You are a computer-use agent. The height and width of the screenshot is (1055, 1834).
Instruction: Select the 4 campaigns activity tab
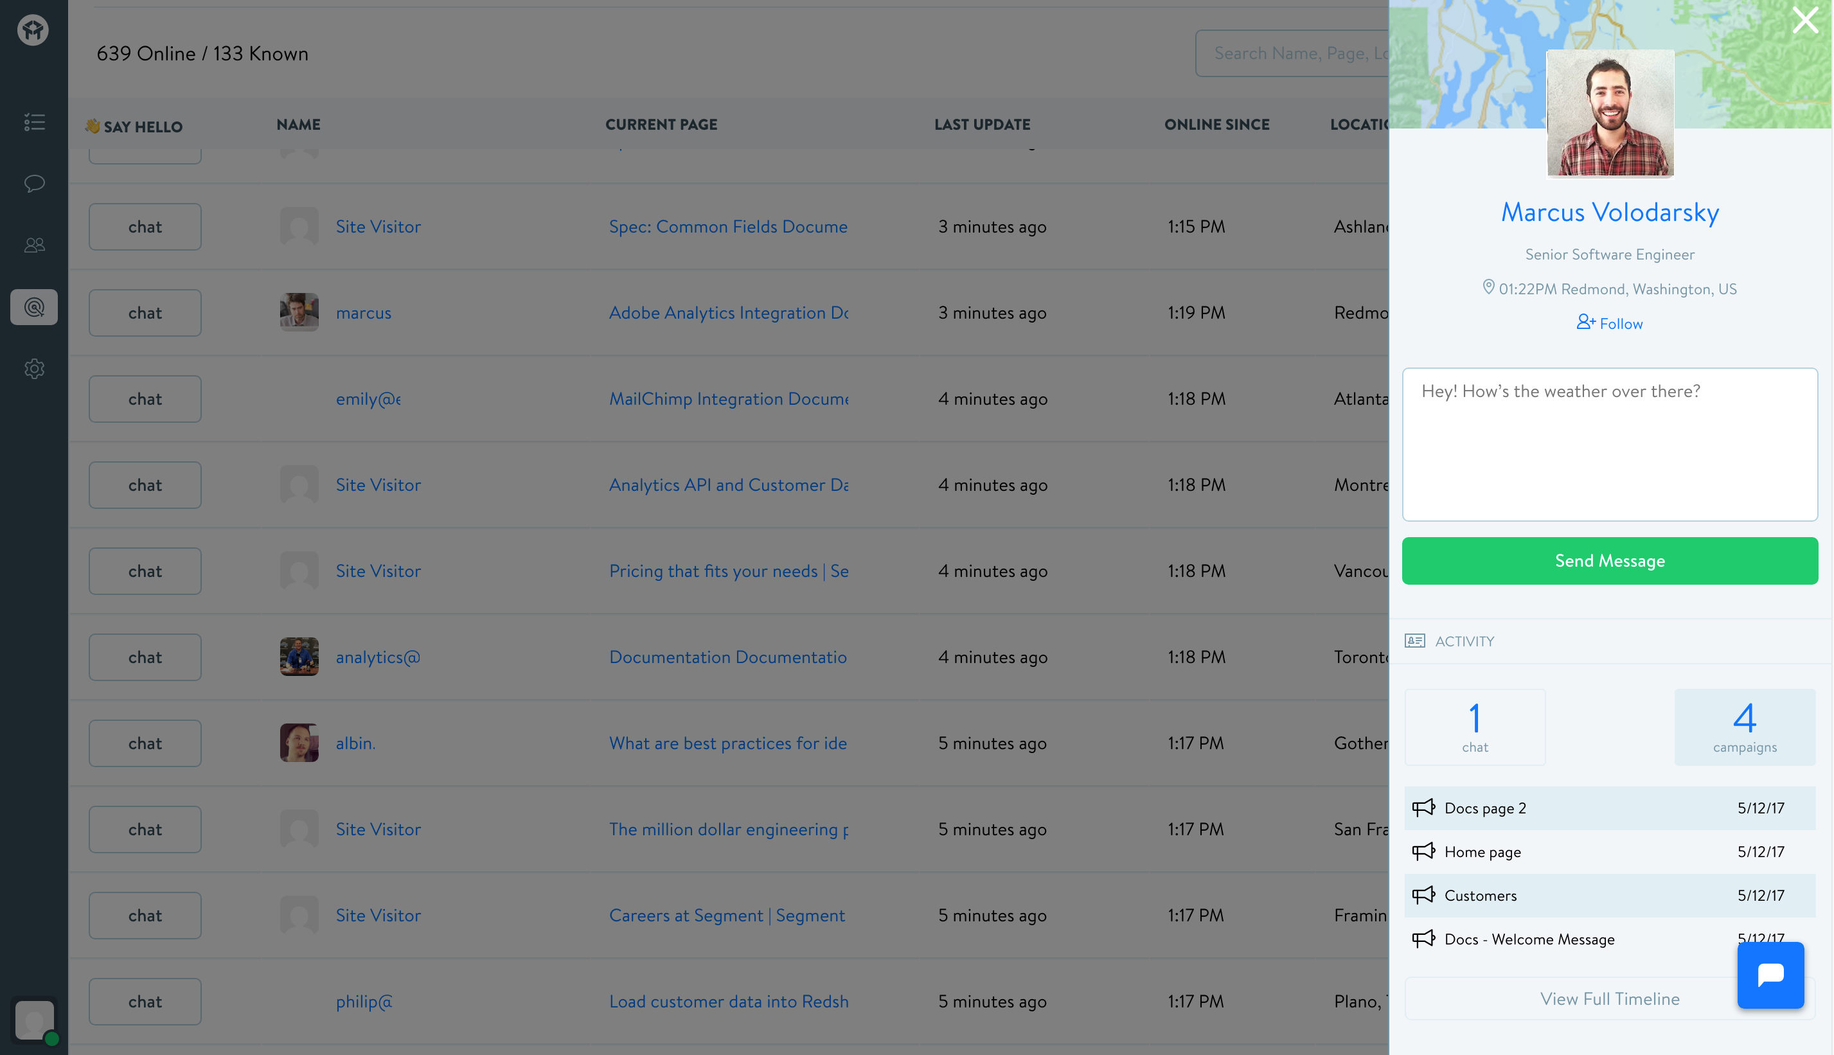[x=1744, y=727]
